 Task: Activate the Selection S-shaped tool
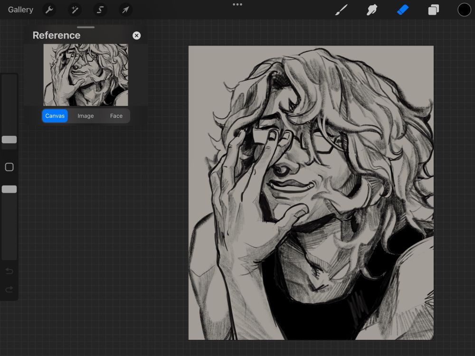click(x=100, y=10)
